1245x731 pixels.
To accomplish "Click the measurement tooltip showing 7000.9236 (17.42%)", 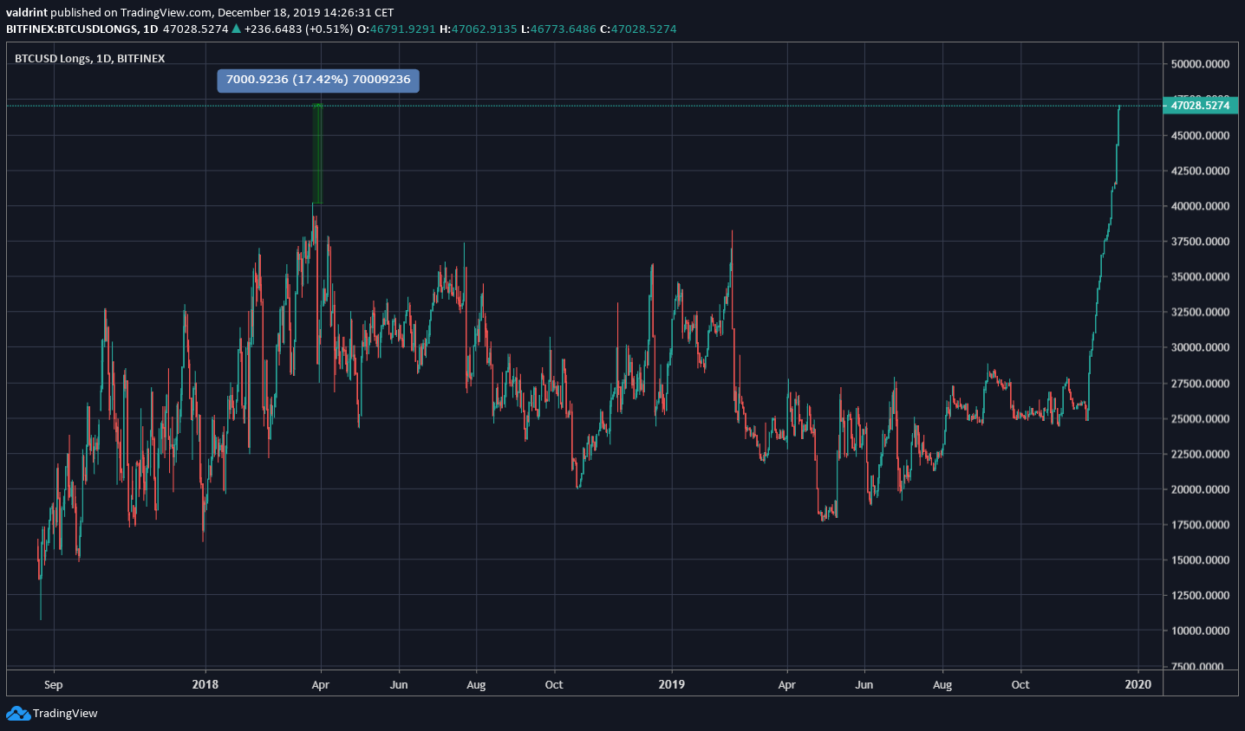I will (317, 80).
